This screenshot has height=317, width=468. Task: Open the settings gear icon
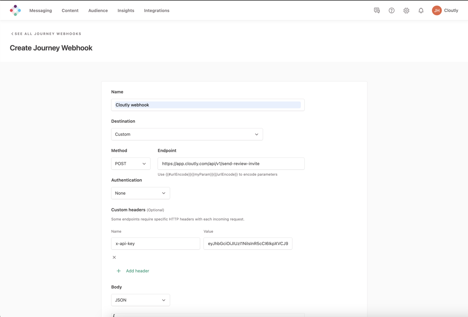point(406,10)
